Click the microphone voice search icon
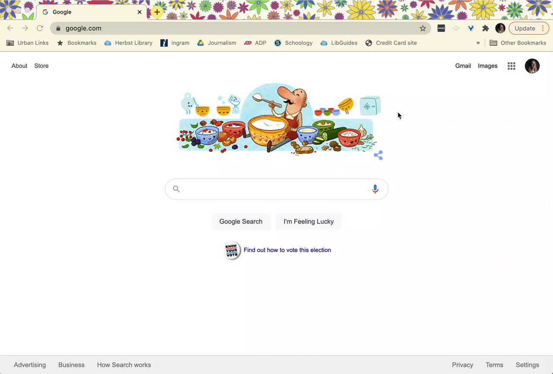The image size is (553, 374). [375, 189]
